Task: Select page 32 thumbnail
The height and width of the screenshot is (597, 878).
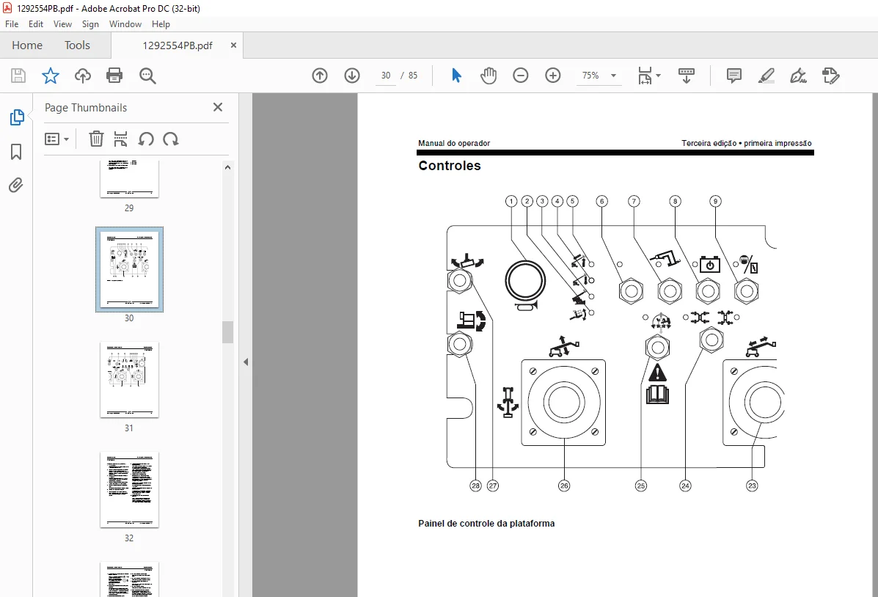Action: pos(129,489)
